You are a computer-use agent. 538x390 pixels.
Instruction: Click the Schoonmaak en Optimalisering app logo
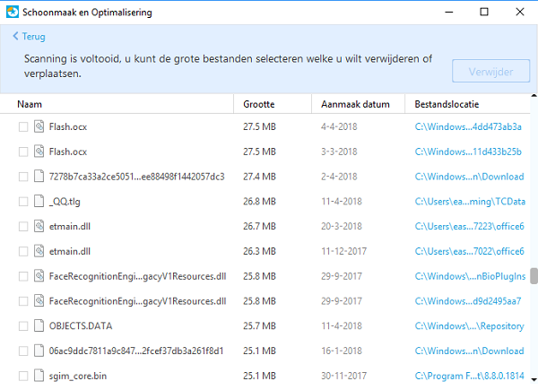pos(12,12)
